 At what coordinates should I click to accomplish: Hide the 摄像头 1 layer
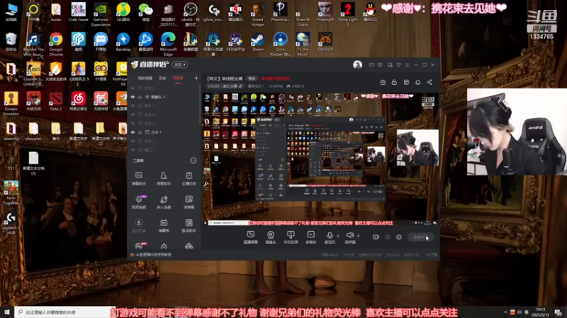pyautogui.click(x=133, y=97)
